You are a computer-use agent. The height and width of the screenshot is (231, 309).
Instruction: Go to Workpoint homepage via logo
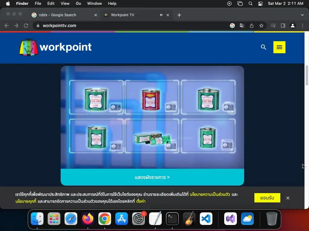(x=56, y=47)
